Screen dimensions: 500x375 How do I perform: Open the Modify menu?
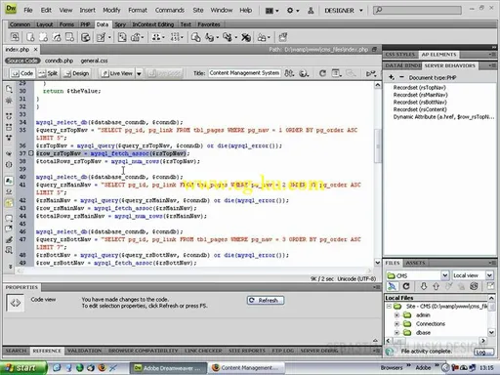click(111, 11)
